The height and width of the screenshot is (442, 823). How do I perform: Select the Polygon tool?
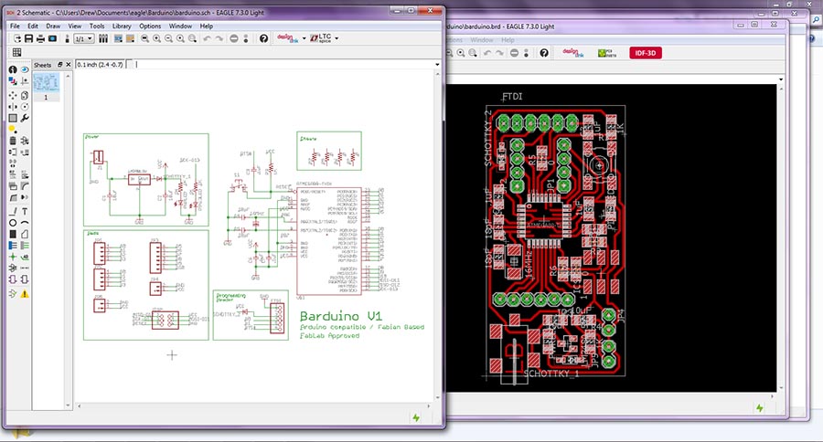25,234
